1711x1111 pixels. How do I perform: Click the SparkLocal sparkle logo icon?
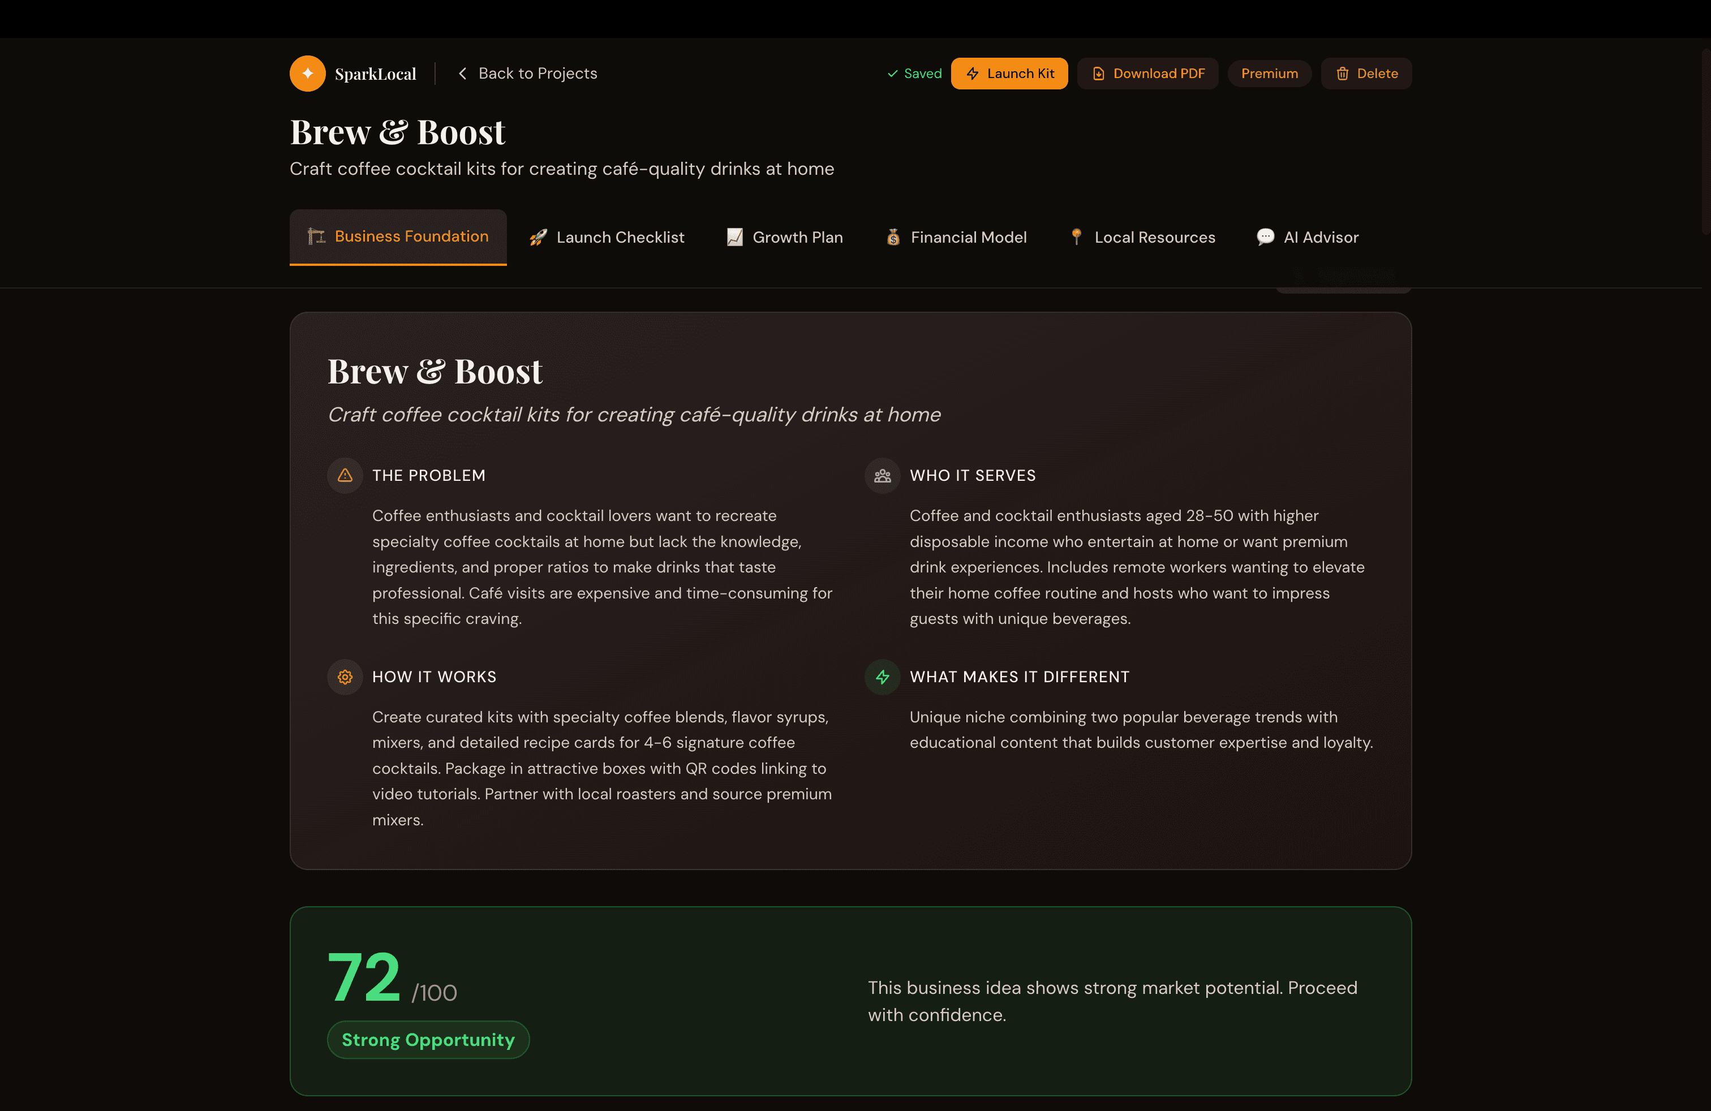coord(307,72)
